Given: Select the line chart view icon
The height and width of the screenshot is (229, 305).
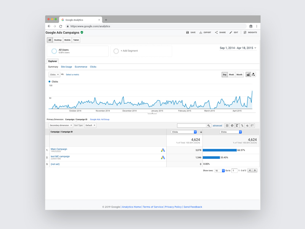Looking at the screenshot, I should tap(248, 74).
